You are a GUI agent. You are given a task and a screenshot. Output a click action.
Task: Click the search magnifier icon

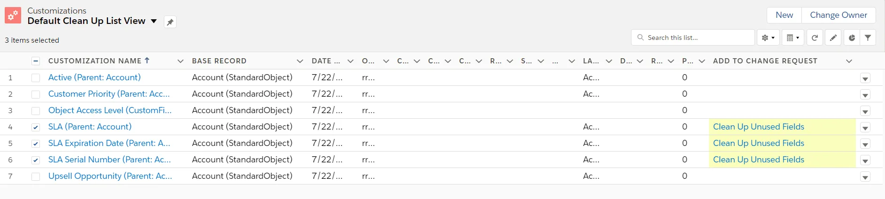(x=640, y=38)
